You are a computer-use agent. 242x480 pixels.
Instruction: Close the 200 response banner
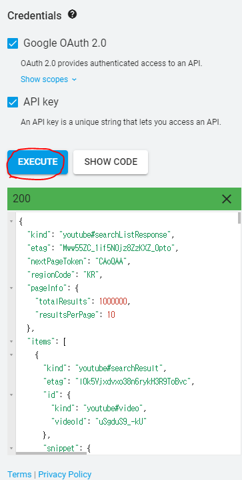coord(227,199)
